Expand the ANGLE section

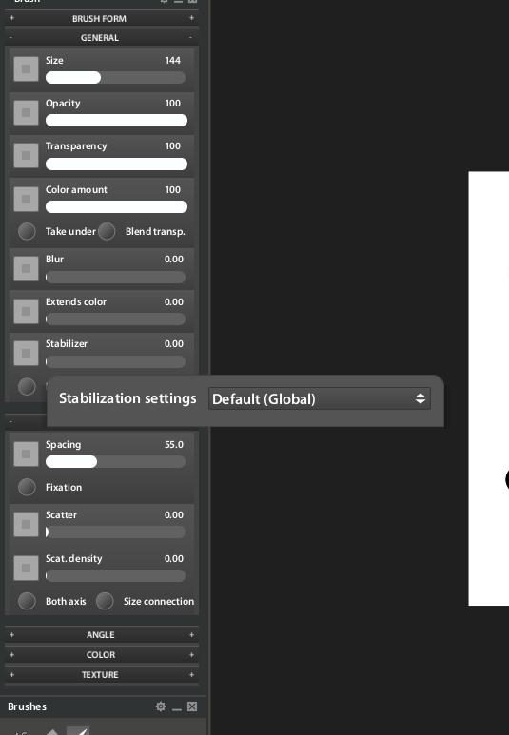click(x=102, y=635)
